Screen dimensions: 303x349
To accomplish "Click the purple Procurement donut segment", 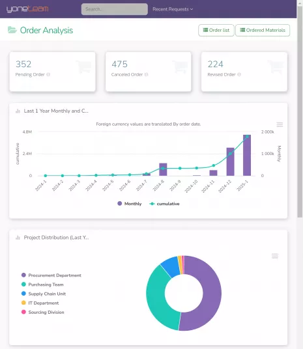I will 212,294.
